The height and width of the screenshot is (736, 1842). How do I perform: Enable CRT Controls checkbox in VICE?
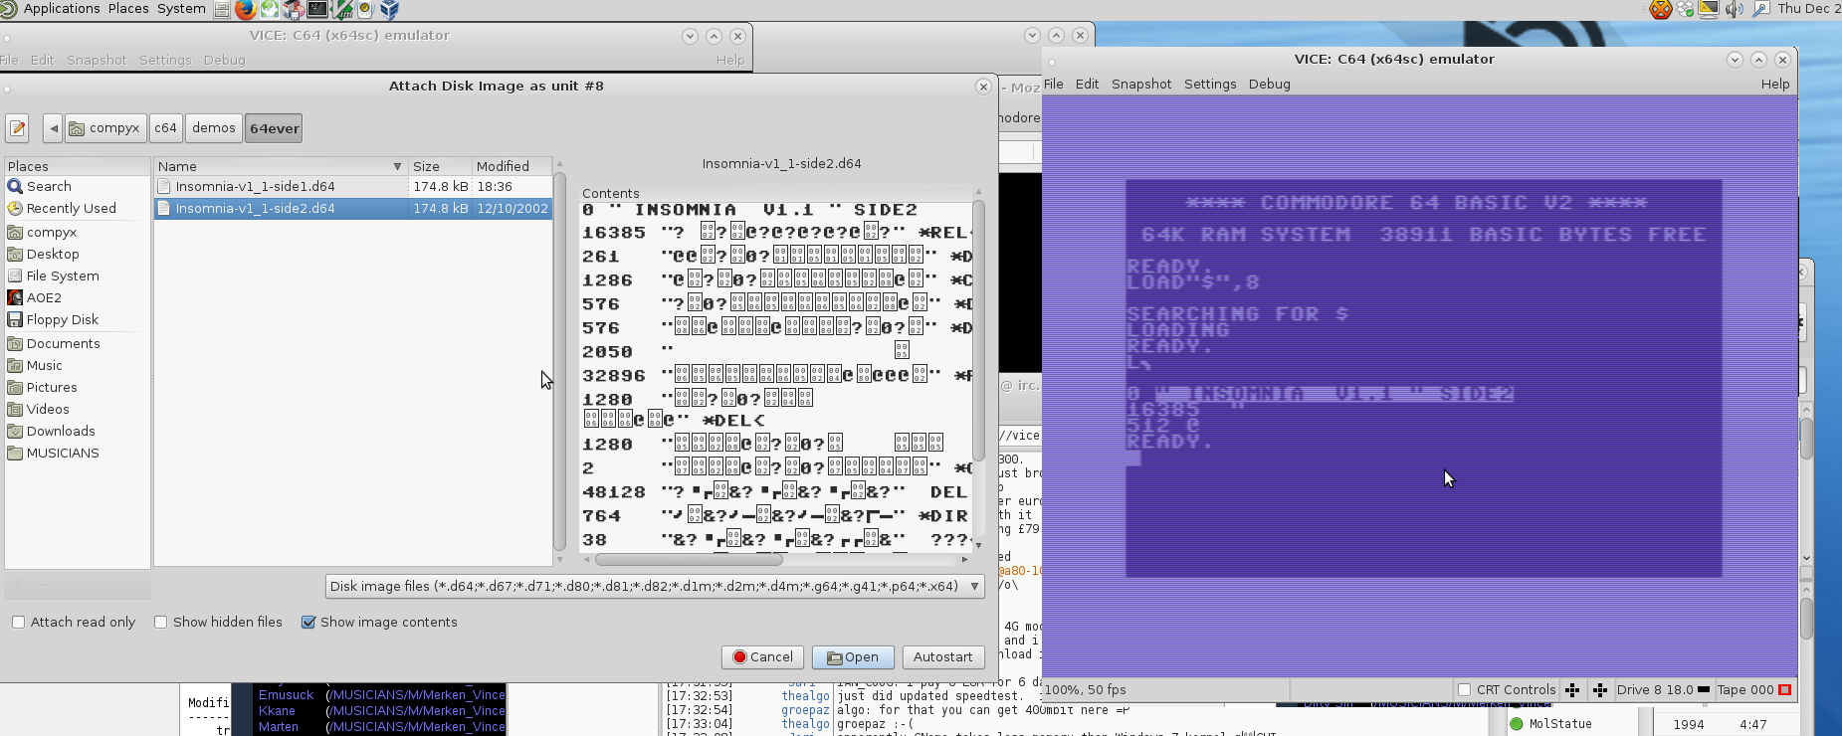(1464, 690)
